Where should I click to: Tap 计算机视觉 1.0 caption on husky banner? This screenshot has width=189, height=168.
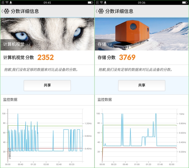tap(17, 44)
